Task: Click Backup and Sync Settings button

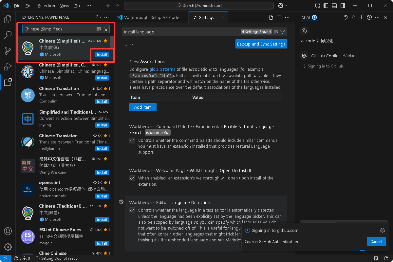Action: click(x=261, y=44)
